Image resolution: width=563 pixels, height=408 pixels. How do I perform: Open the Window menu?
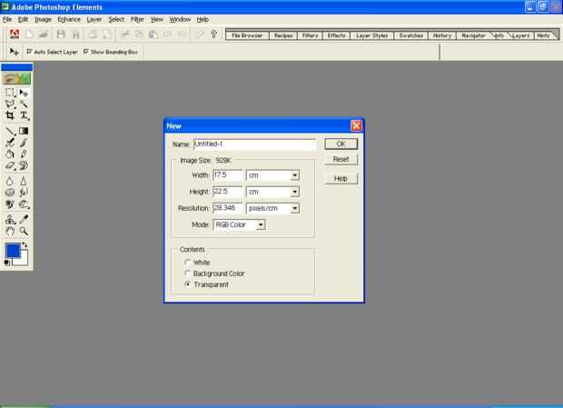click(x=180, y=19)
